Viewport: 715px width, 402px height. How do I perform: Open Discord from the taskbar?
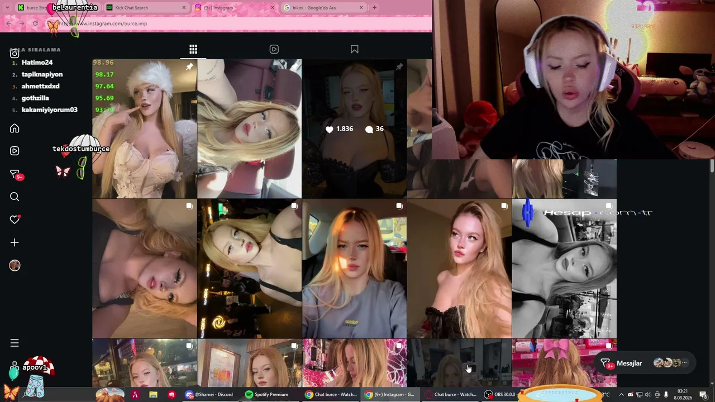point(209,395)
